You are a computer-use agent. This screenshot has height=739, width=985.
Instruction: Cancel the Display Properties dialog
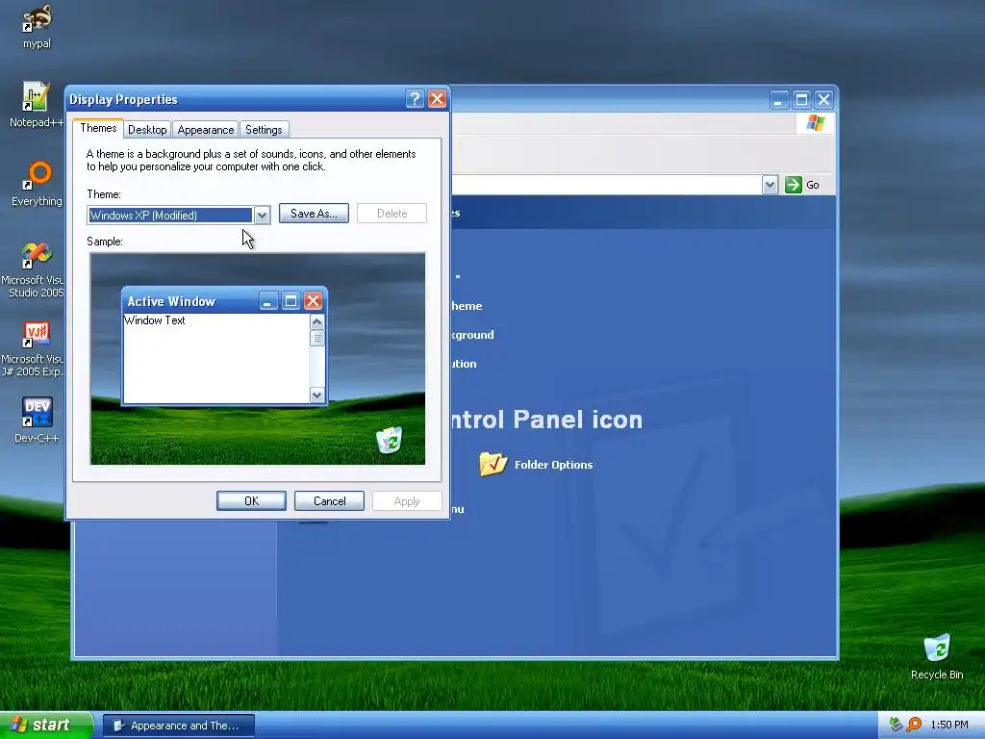coord(329,500)
